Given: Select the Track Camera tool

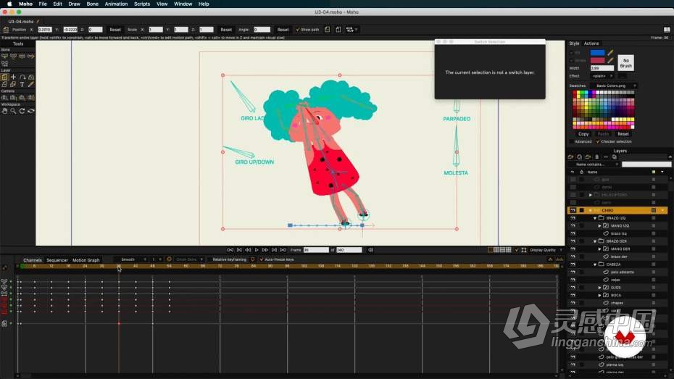Looking at the screenshot, I should click(x=5, y=98).
